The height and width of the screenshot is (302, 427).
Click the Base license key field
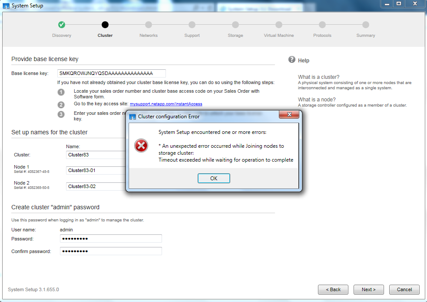click(x=111, y=73)
